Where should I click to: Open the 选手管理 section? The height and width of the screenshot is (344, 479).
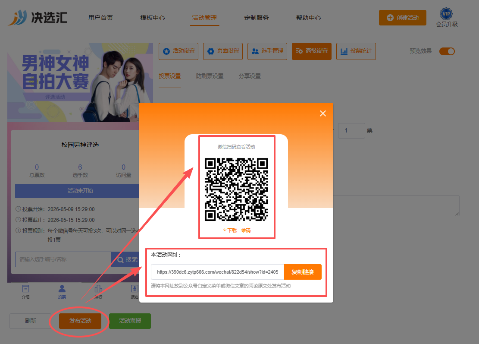tap(267, 51)
